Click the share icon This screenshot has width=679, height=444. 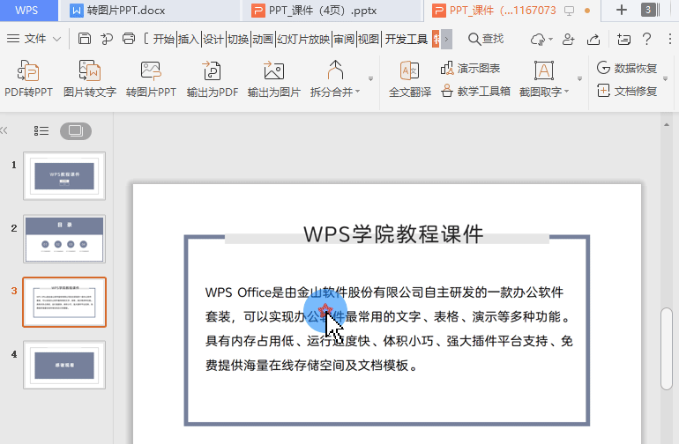[x=593, y=40]
